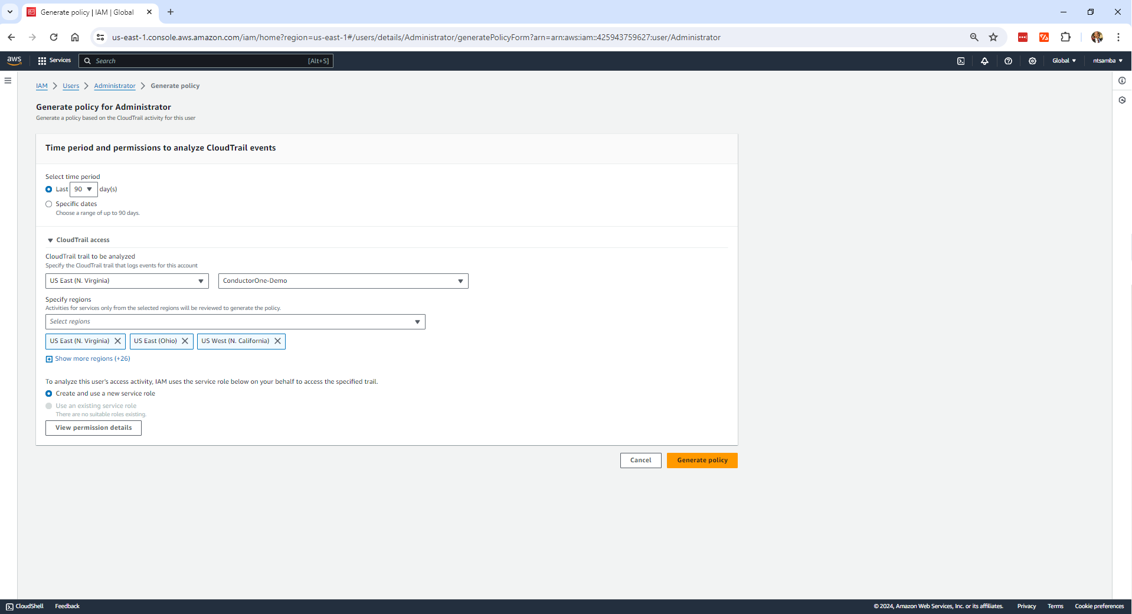Open AWS notifications bell

pos(984,61)
